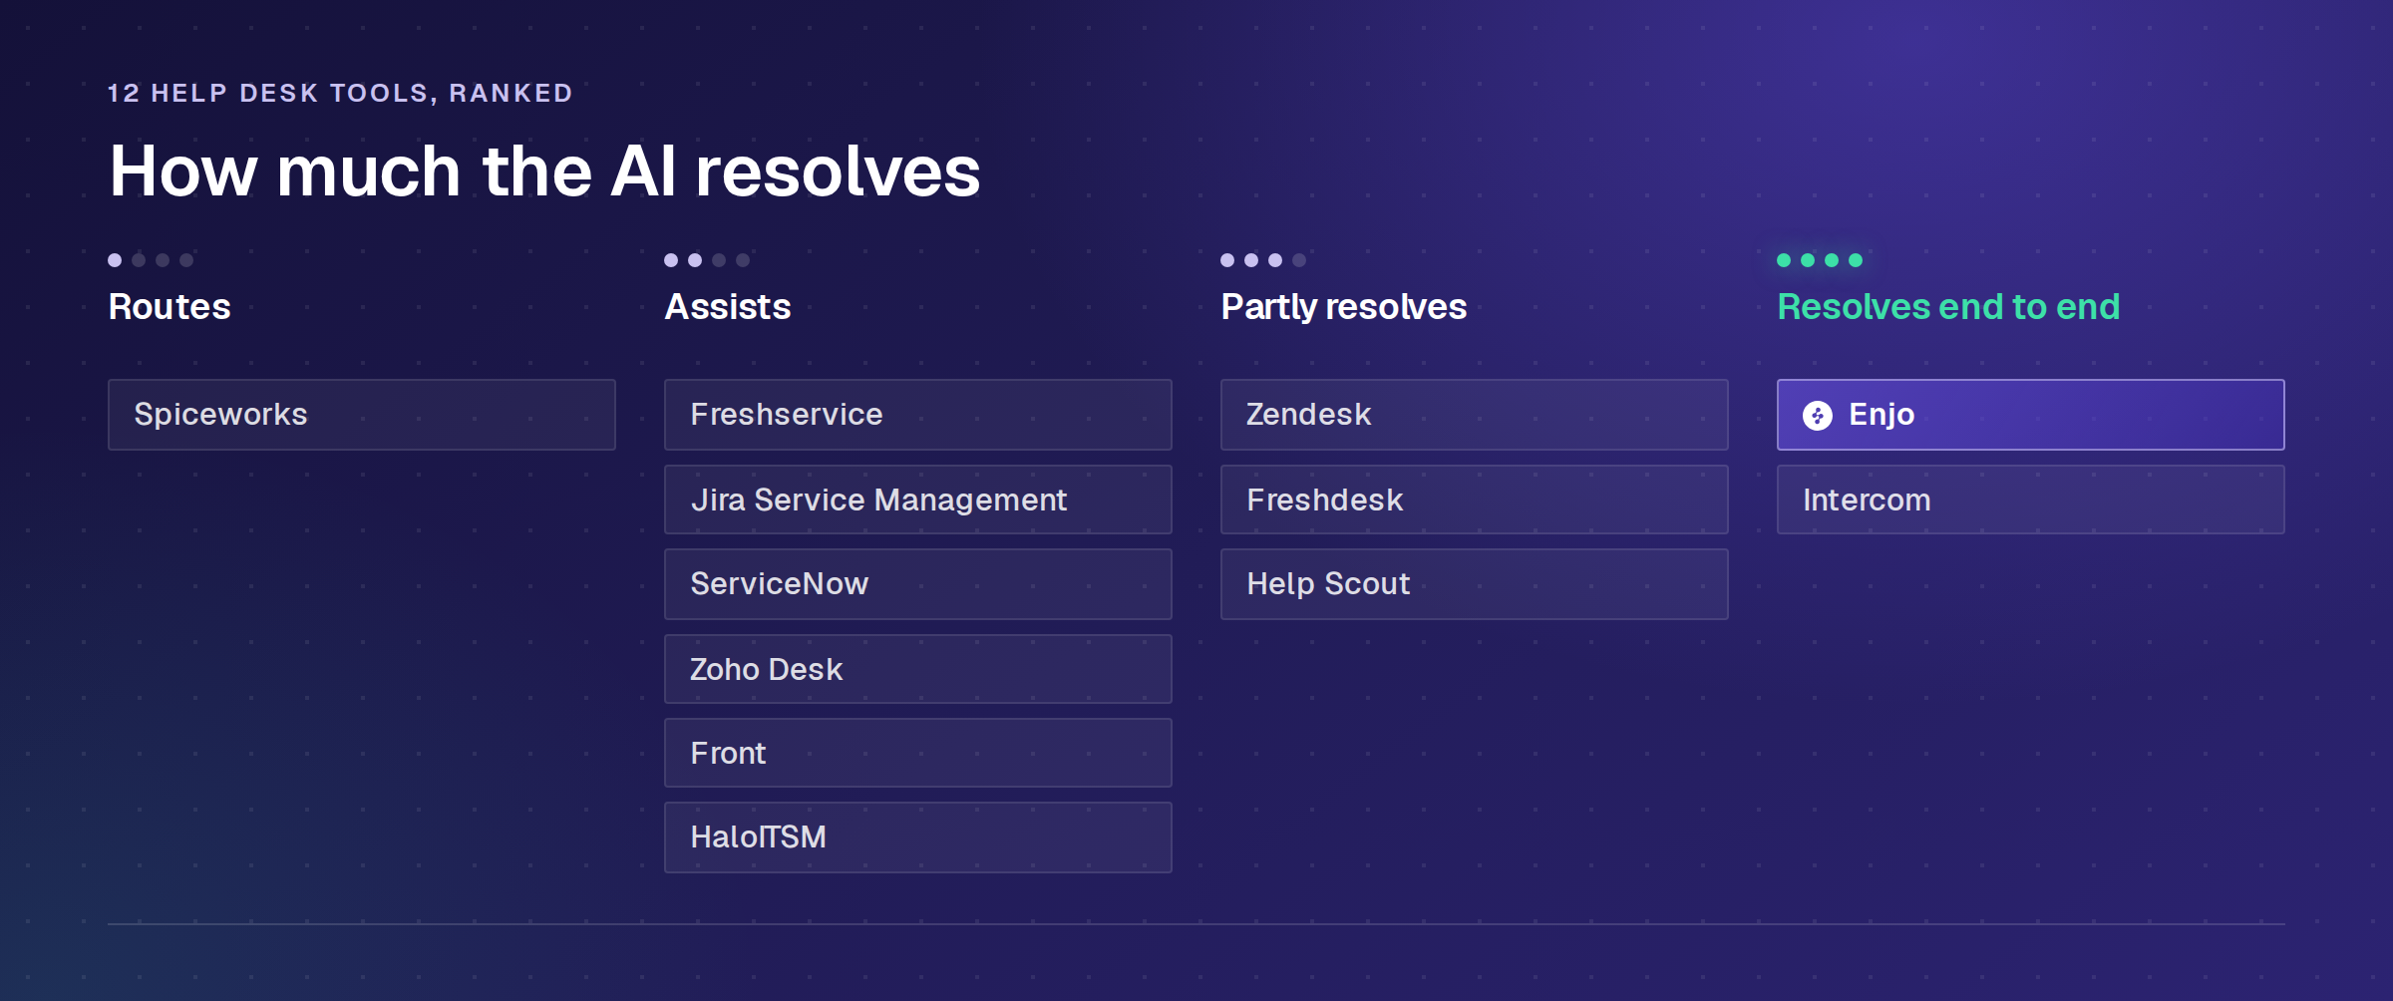Select the HaloITSM card
Viewport: 2393px width, 1001px height.
(917, 837)
